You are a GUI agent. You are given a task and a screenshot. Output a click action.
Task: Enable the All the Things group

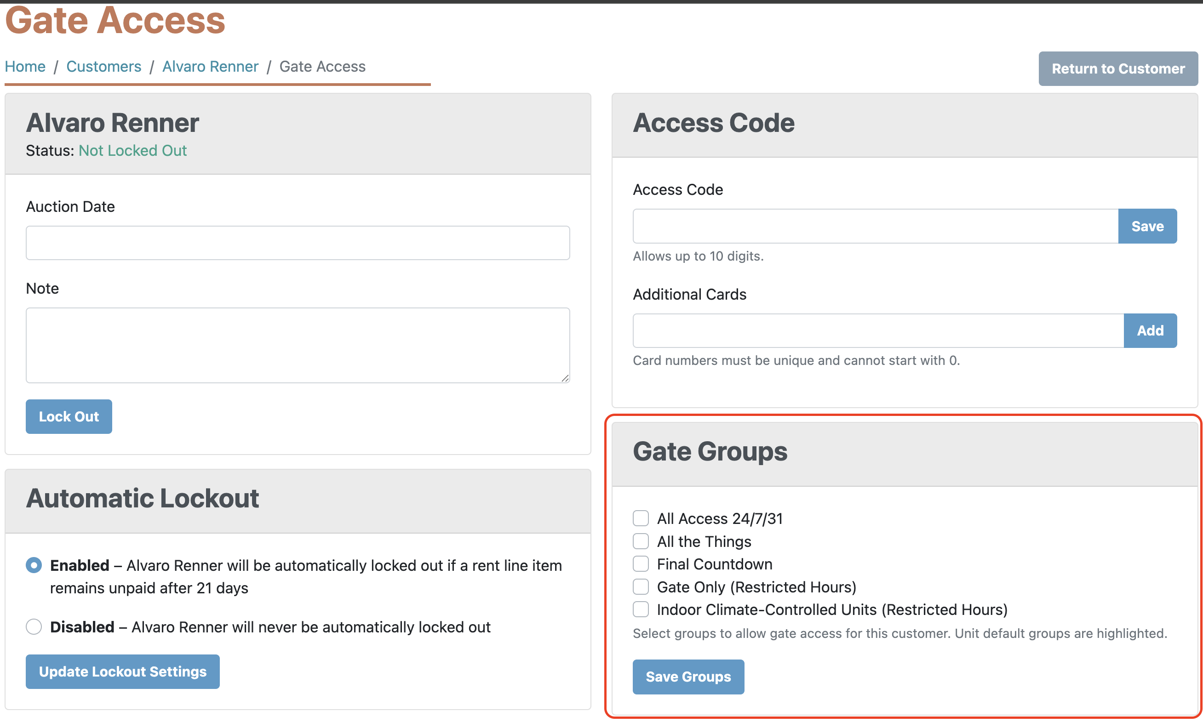(x=641, y=541)
